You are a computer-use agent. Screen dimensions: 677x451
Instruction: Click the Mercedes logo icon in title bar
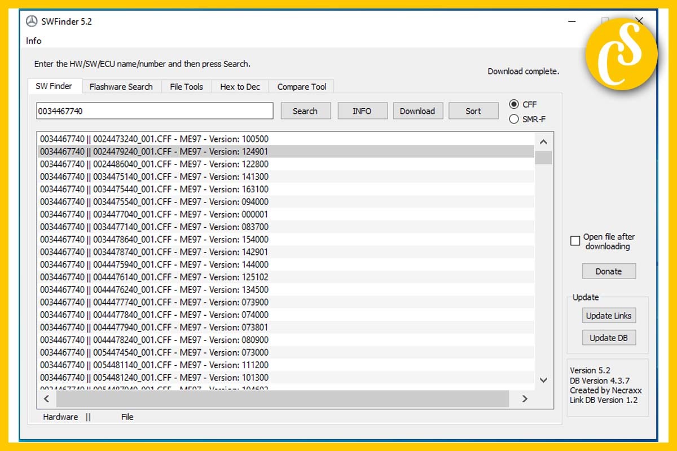32,21
